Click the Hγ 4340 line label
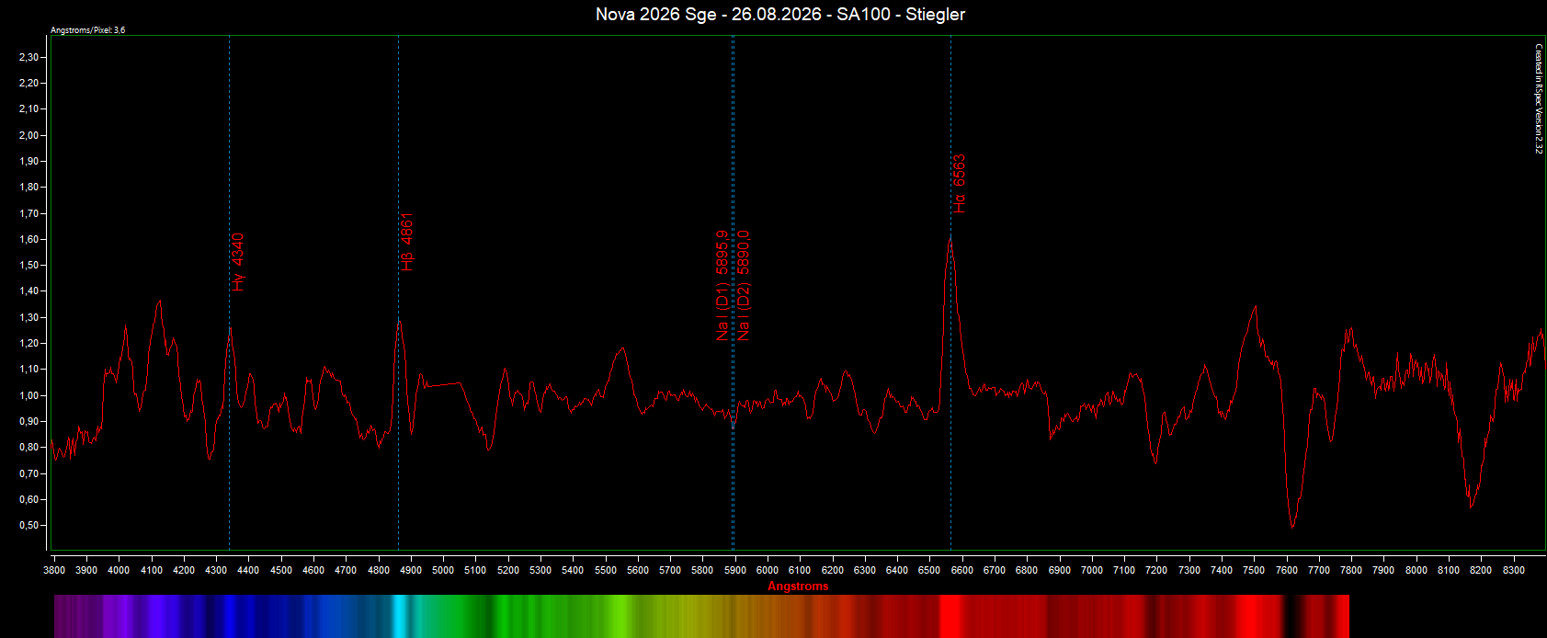1547x638 pixels. click(x=238, y=262)
